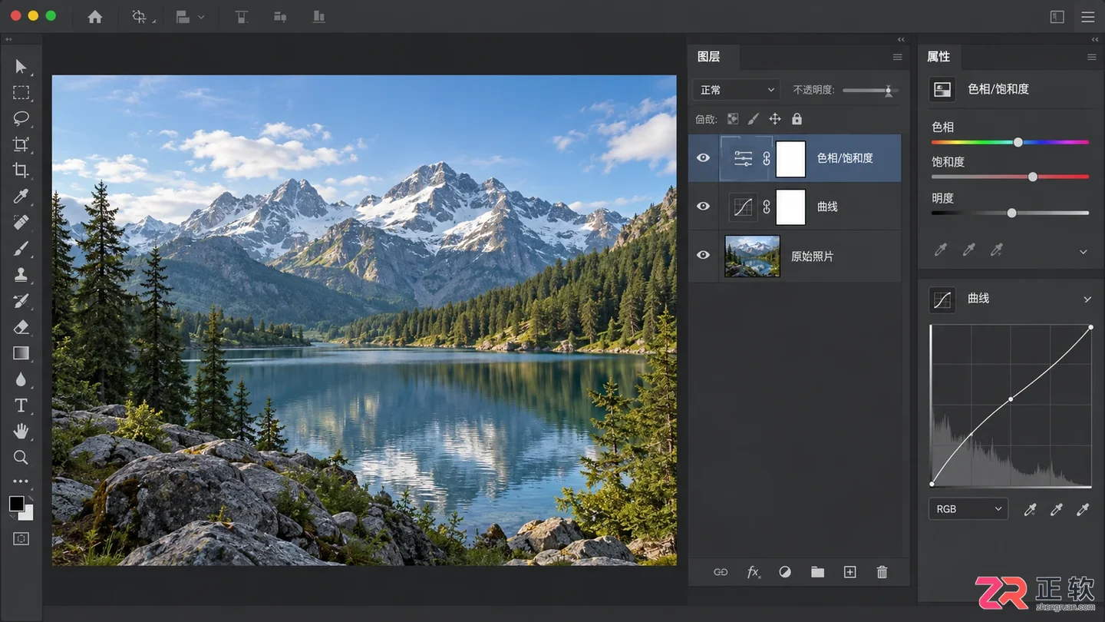Delete layer with the trash icon
This screenshot has height=622, width=1105.
(882, 572)
